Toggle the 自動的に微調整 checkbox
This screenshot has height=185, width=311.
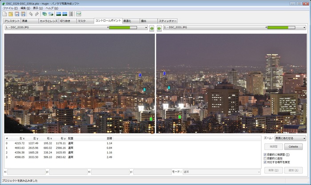pos(265,154)
